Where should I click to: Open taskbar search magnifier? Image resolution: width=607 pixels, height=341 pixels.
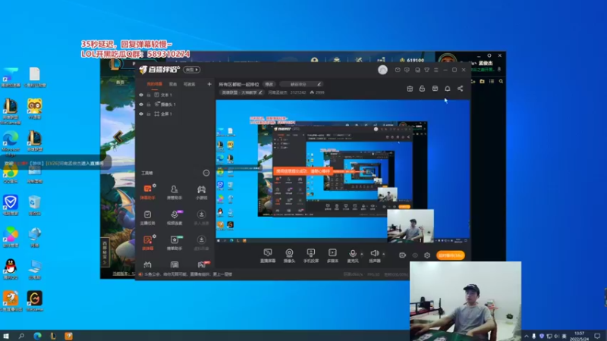pyautogui.click(x=21, y=336)
